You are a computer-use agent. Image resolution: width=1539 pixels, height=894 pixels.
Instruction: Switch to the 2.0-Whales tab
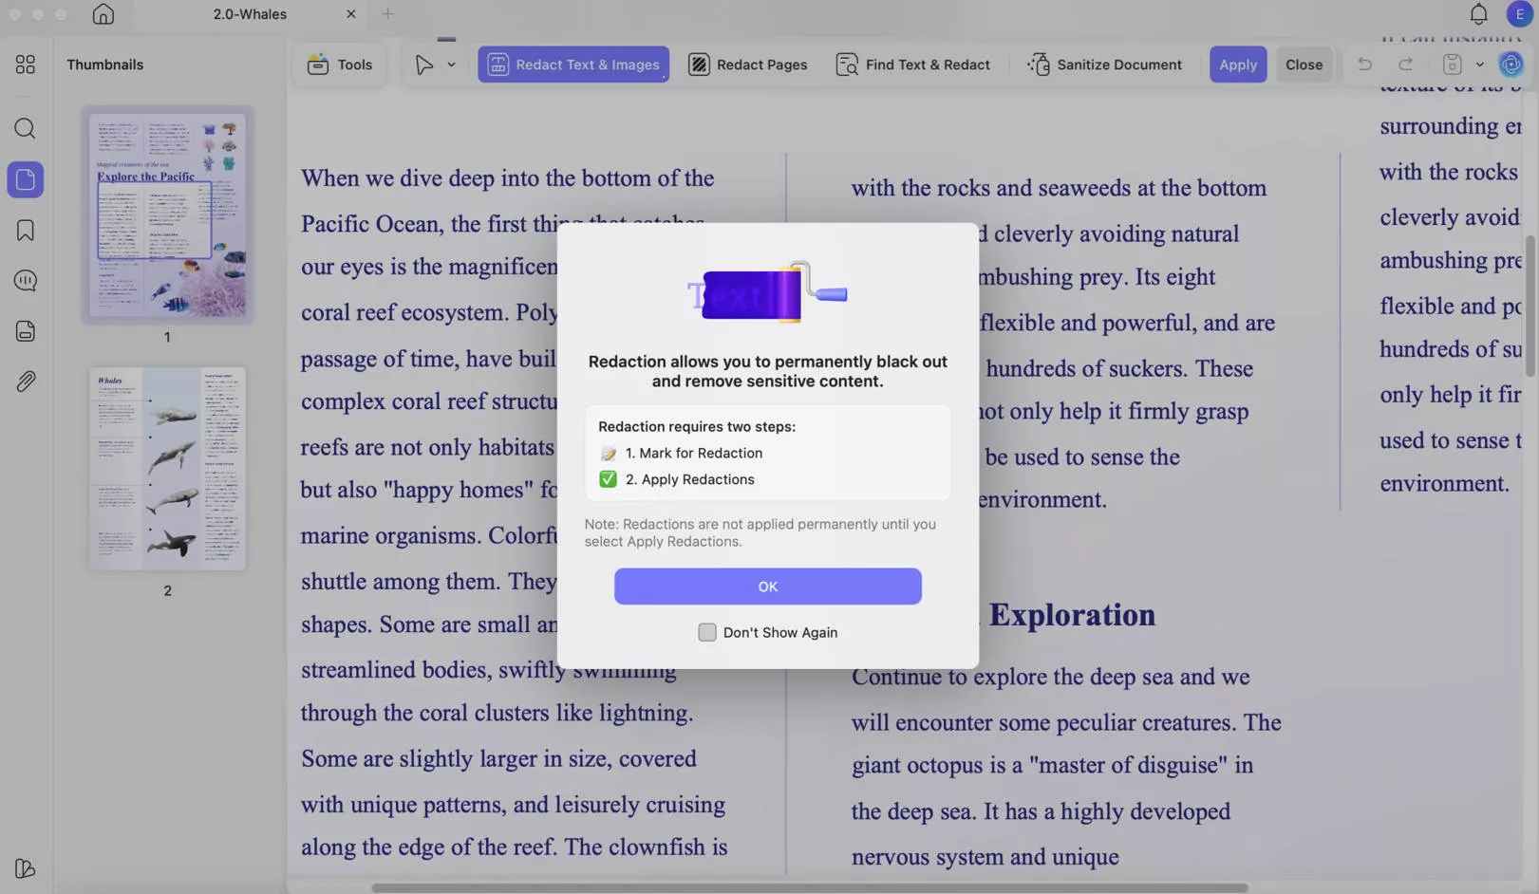coord(251,14)
